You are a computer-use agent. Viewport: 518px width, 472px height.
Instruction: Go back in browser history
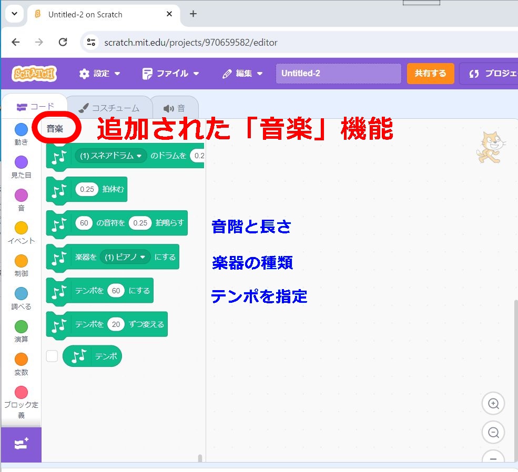pos(16,43)
